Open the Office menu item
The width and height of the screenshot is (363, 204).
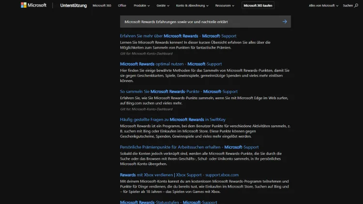tap(122, 5)
